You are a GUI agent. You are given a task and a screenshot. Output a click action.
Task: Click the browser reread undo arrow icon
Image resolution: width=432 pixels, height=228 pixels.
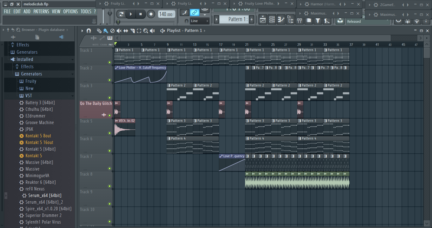13,30
